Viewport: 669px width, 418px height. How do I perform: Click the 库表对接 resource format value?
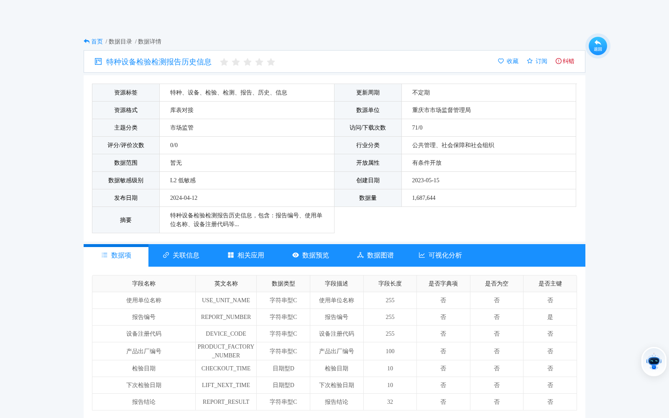(182, 110)
